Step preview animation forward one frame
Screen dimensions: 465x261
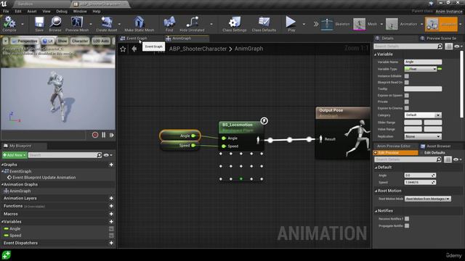point(111,135)
